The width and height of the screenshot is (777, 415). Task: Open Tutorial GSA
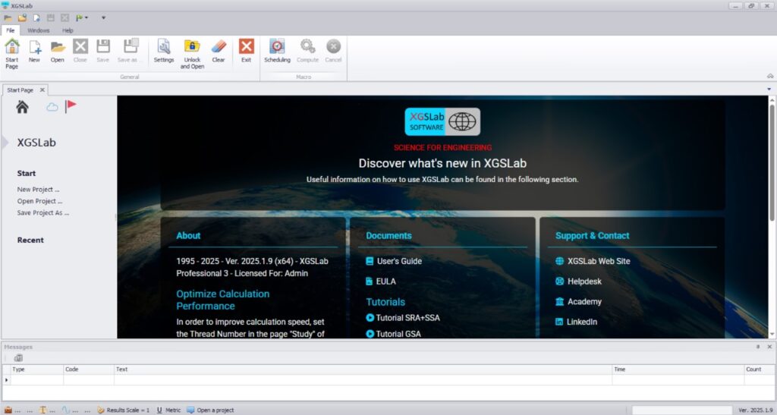coord(394,334)
